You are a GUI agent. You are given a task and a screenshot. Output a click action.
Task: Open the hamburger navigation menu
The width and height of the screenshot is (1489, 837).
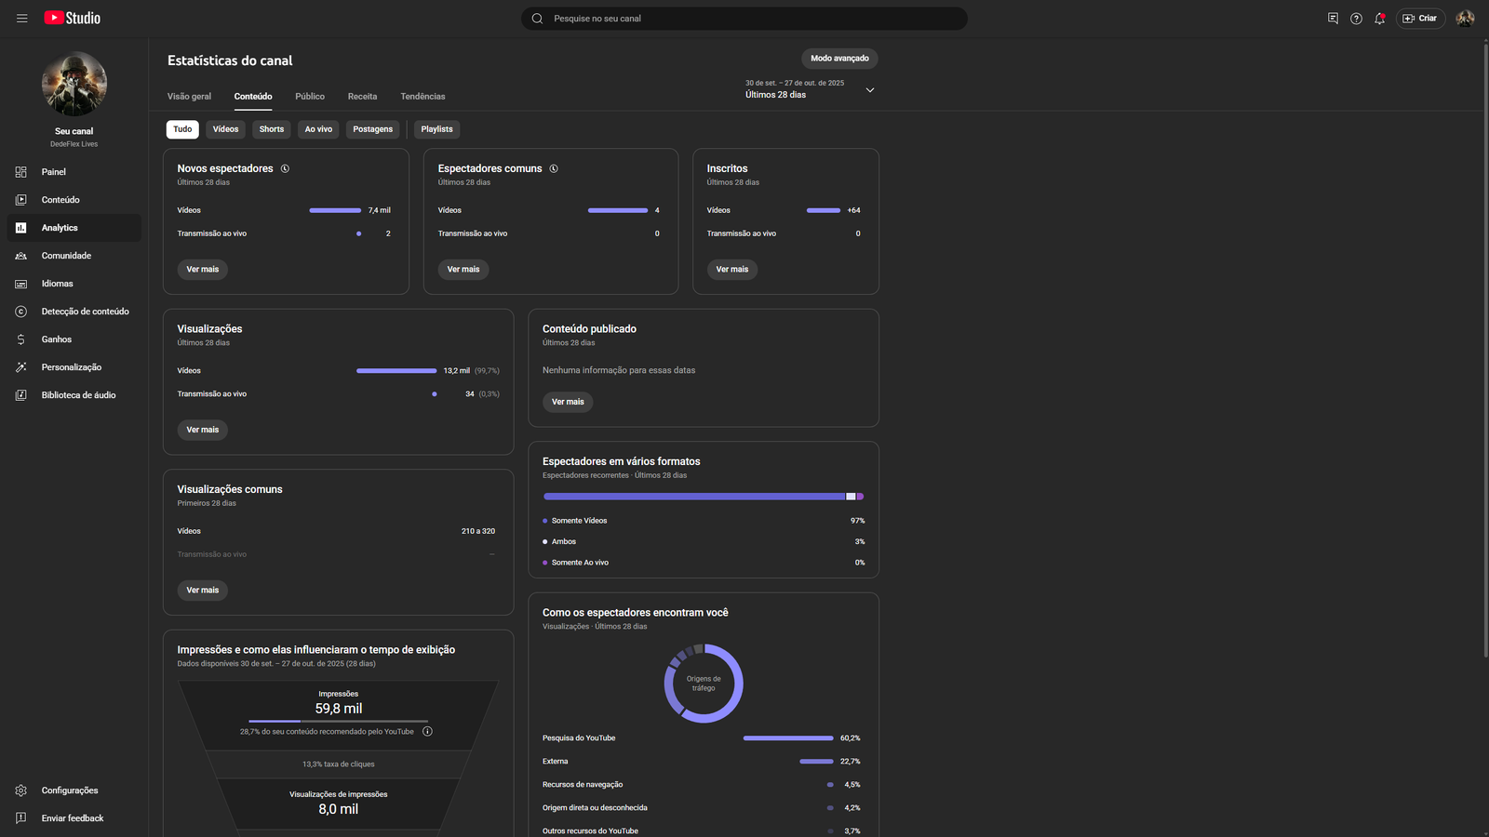click(21, 19)
